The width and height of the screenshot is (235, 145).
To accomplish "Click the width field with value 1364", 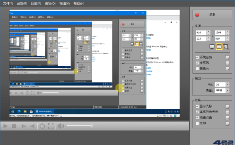I will click(220, 32).
